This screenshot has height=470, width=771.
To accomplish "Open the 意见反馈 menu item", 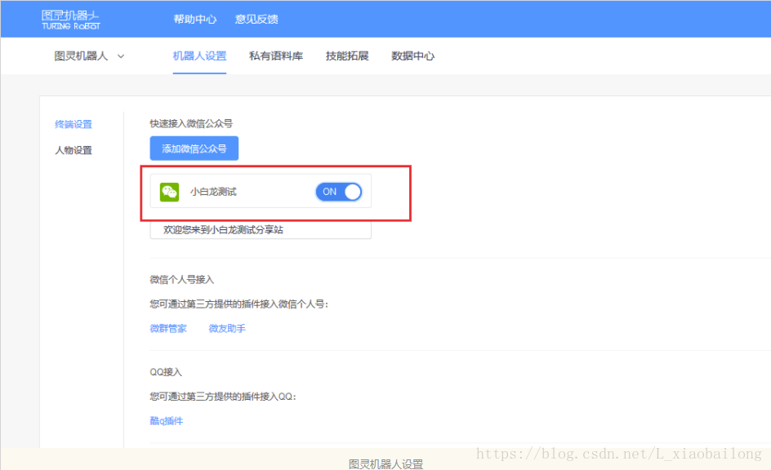I will coord(256,19).
